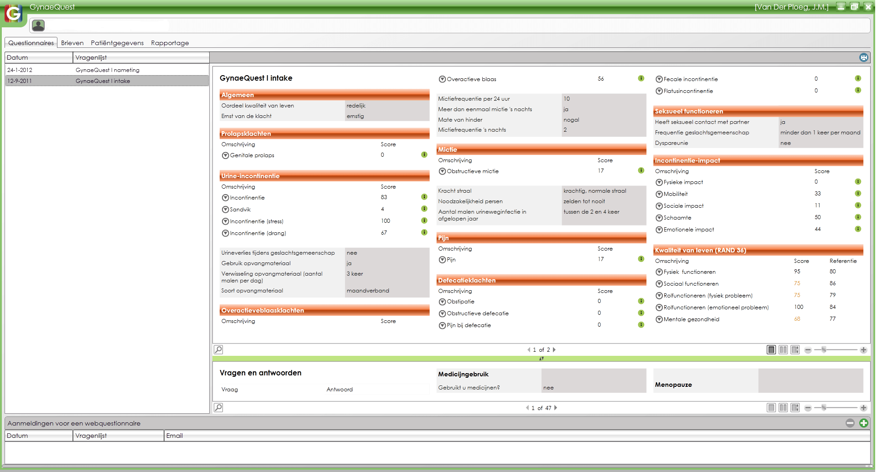Click the GynaeQuest logo icon
Screen dimensions: 877x472
point(13,13)
